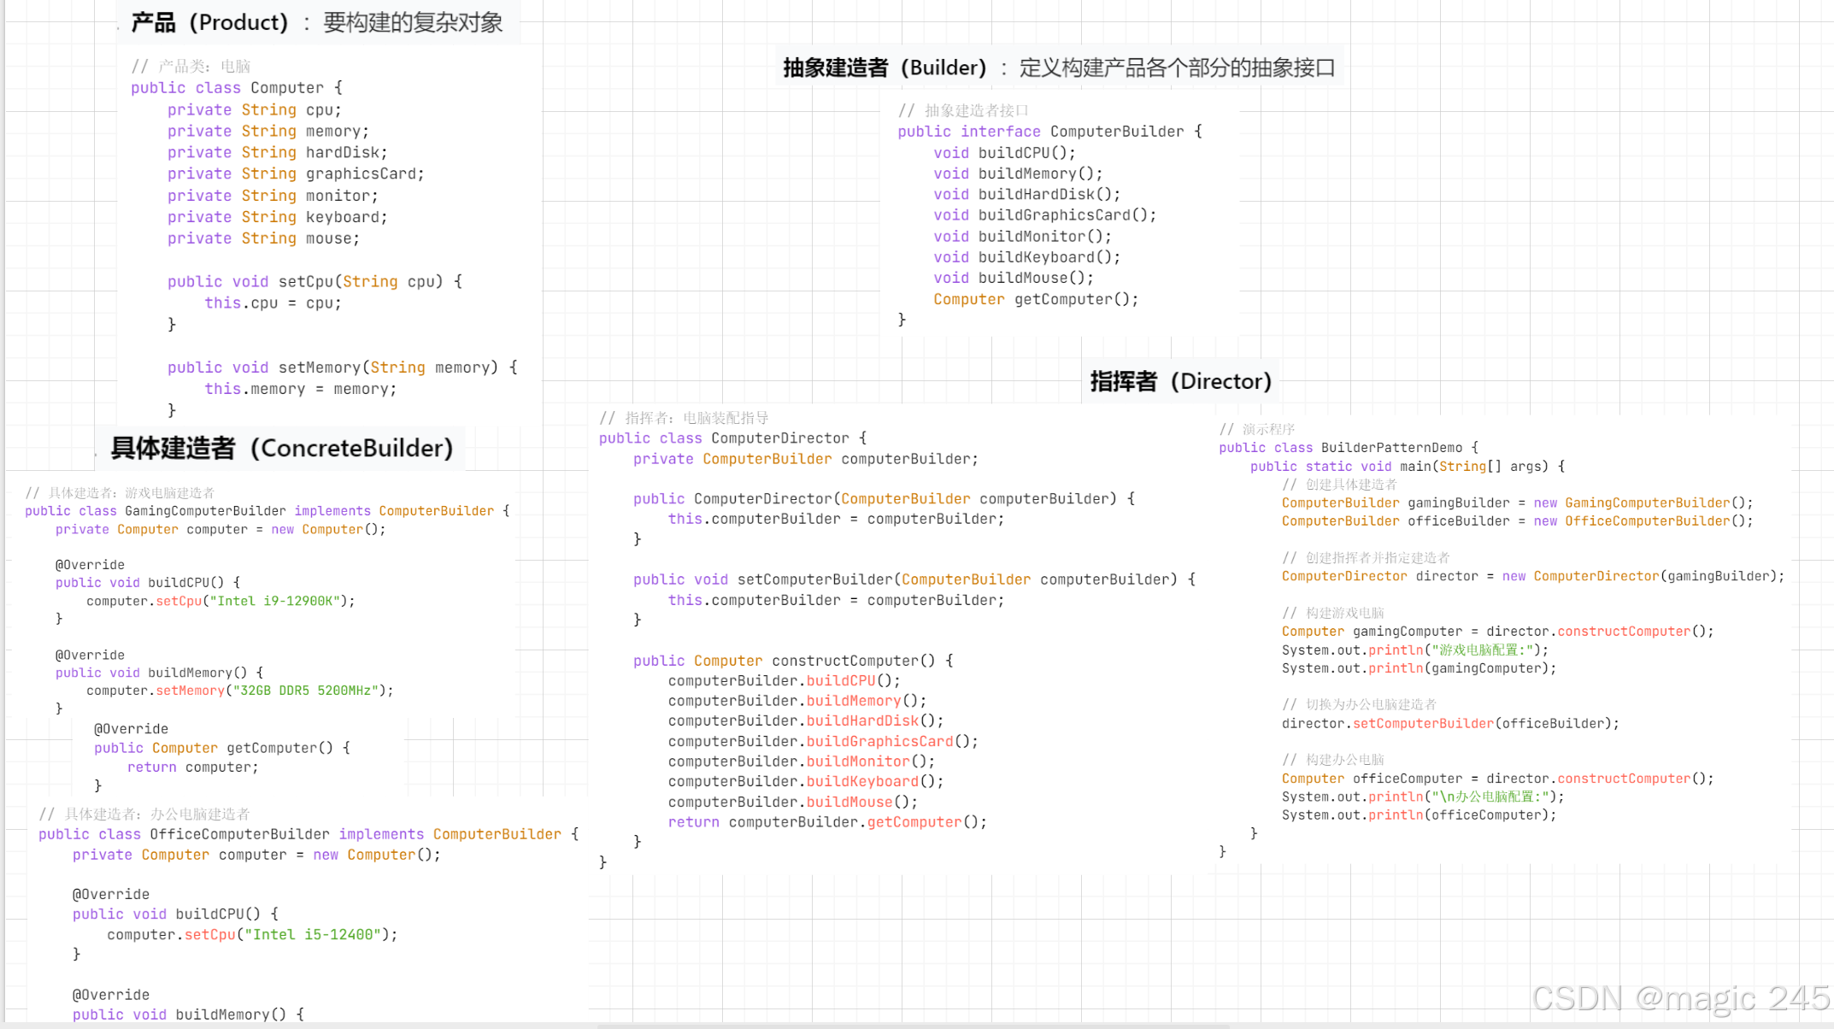This screenshot has width=1834, height=1029.
Task: Click the "Intel i5-12400" setCpu line
Action: 252,934
